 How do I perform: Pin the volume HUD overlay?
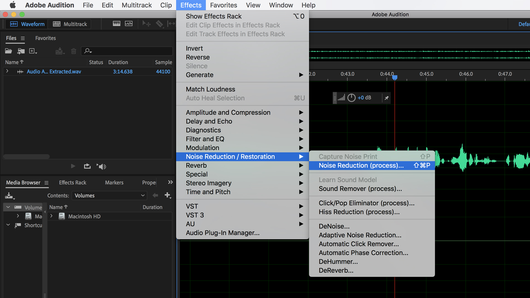(386, 98)
